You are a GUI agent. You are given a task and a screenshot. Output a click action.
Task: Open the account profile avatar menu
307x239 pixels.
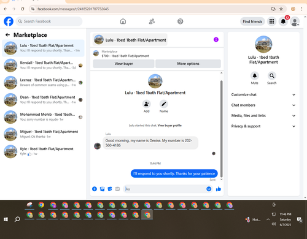tap(295, 21)
